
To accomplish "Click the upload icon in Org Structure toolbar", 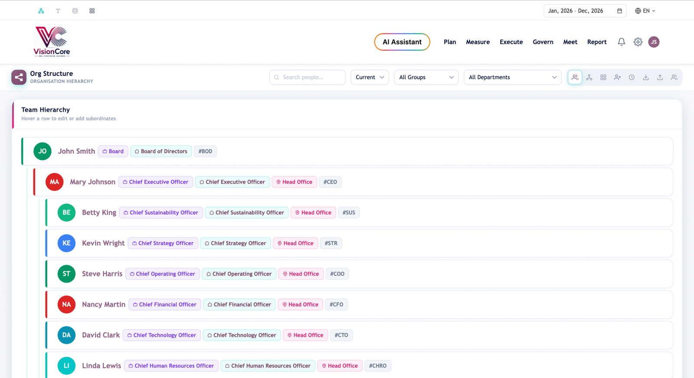I will point(660,78).
